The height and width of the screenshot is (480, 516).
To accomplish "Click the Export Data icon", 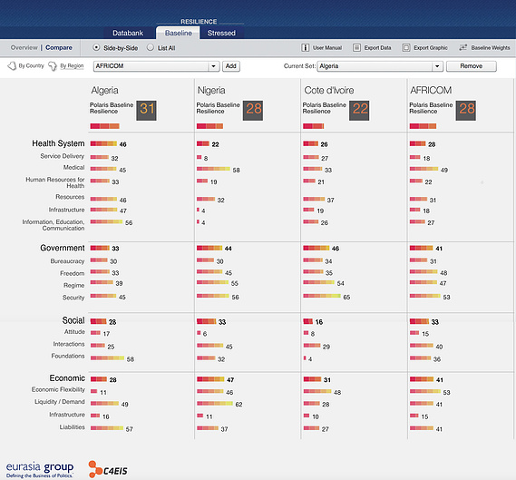I will (356, 48).
